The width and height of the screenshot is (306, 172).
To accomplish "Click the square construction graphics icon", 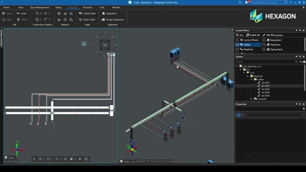I will pyautogui.click(x=37, y=20).
